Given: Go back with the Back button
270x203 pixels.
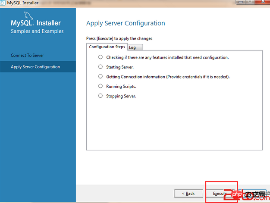Looking at the screenshot, I should click(x=188, y=194).
